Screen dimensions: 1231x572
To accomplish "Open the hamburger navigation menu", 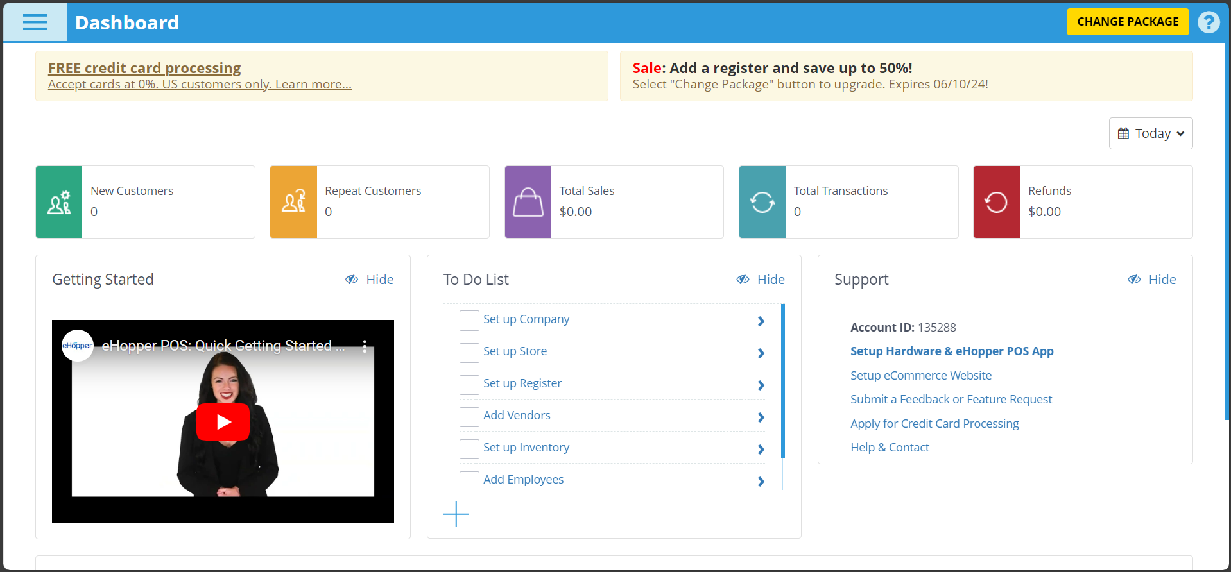I will click(x=35, y=22).
